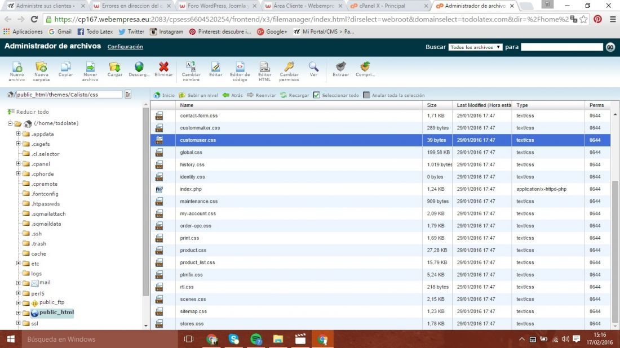The image size is (620, 348).
Task: Tick the Seleccionar todo checkbox
Action: 316,95
